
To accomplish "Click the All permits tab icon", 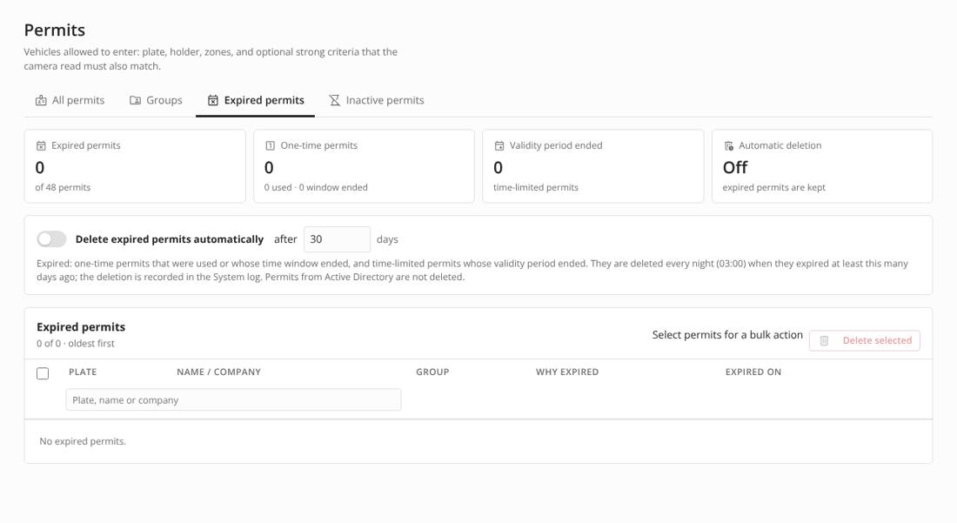I will (41, 100).
